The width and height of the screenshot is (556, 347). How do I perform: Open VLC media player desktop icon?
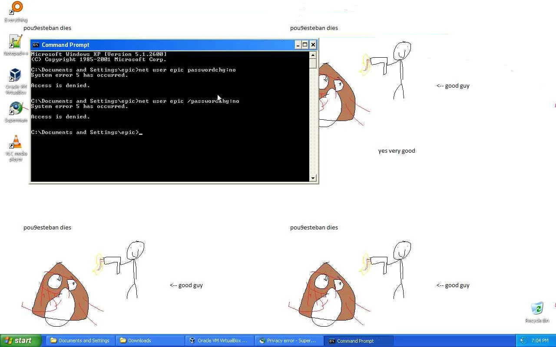tap(16, 148)
